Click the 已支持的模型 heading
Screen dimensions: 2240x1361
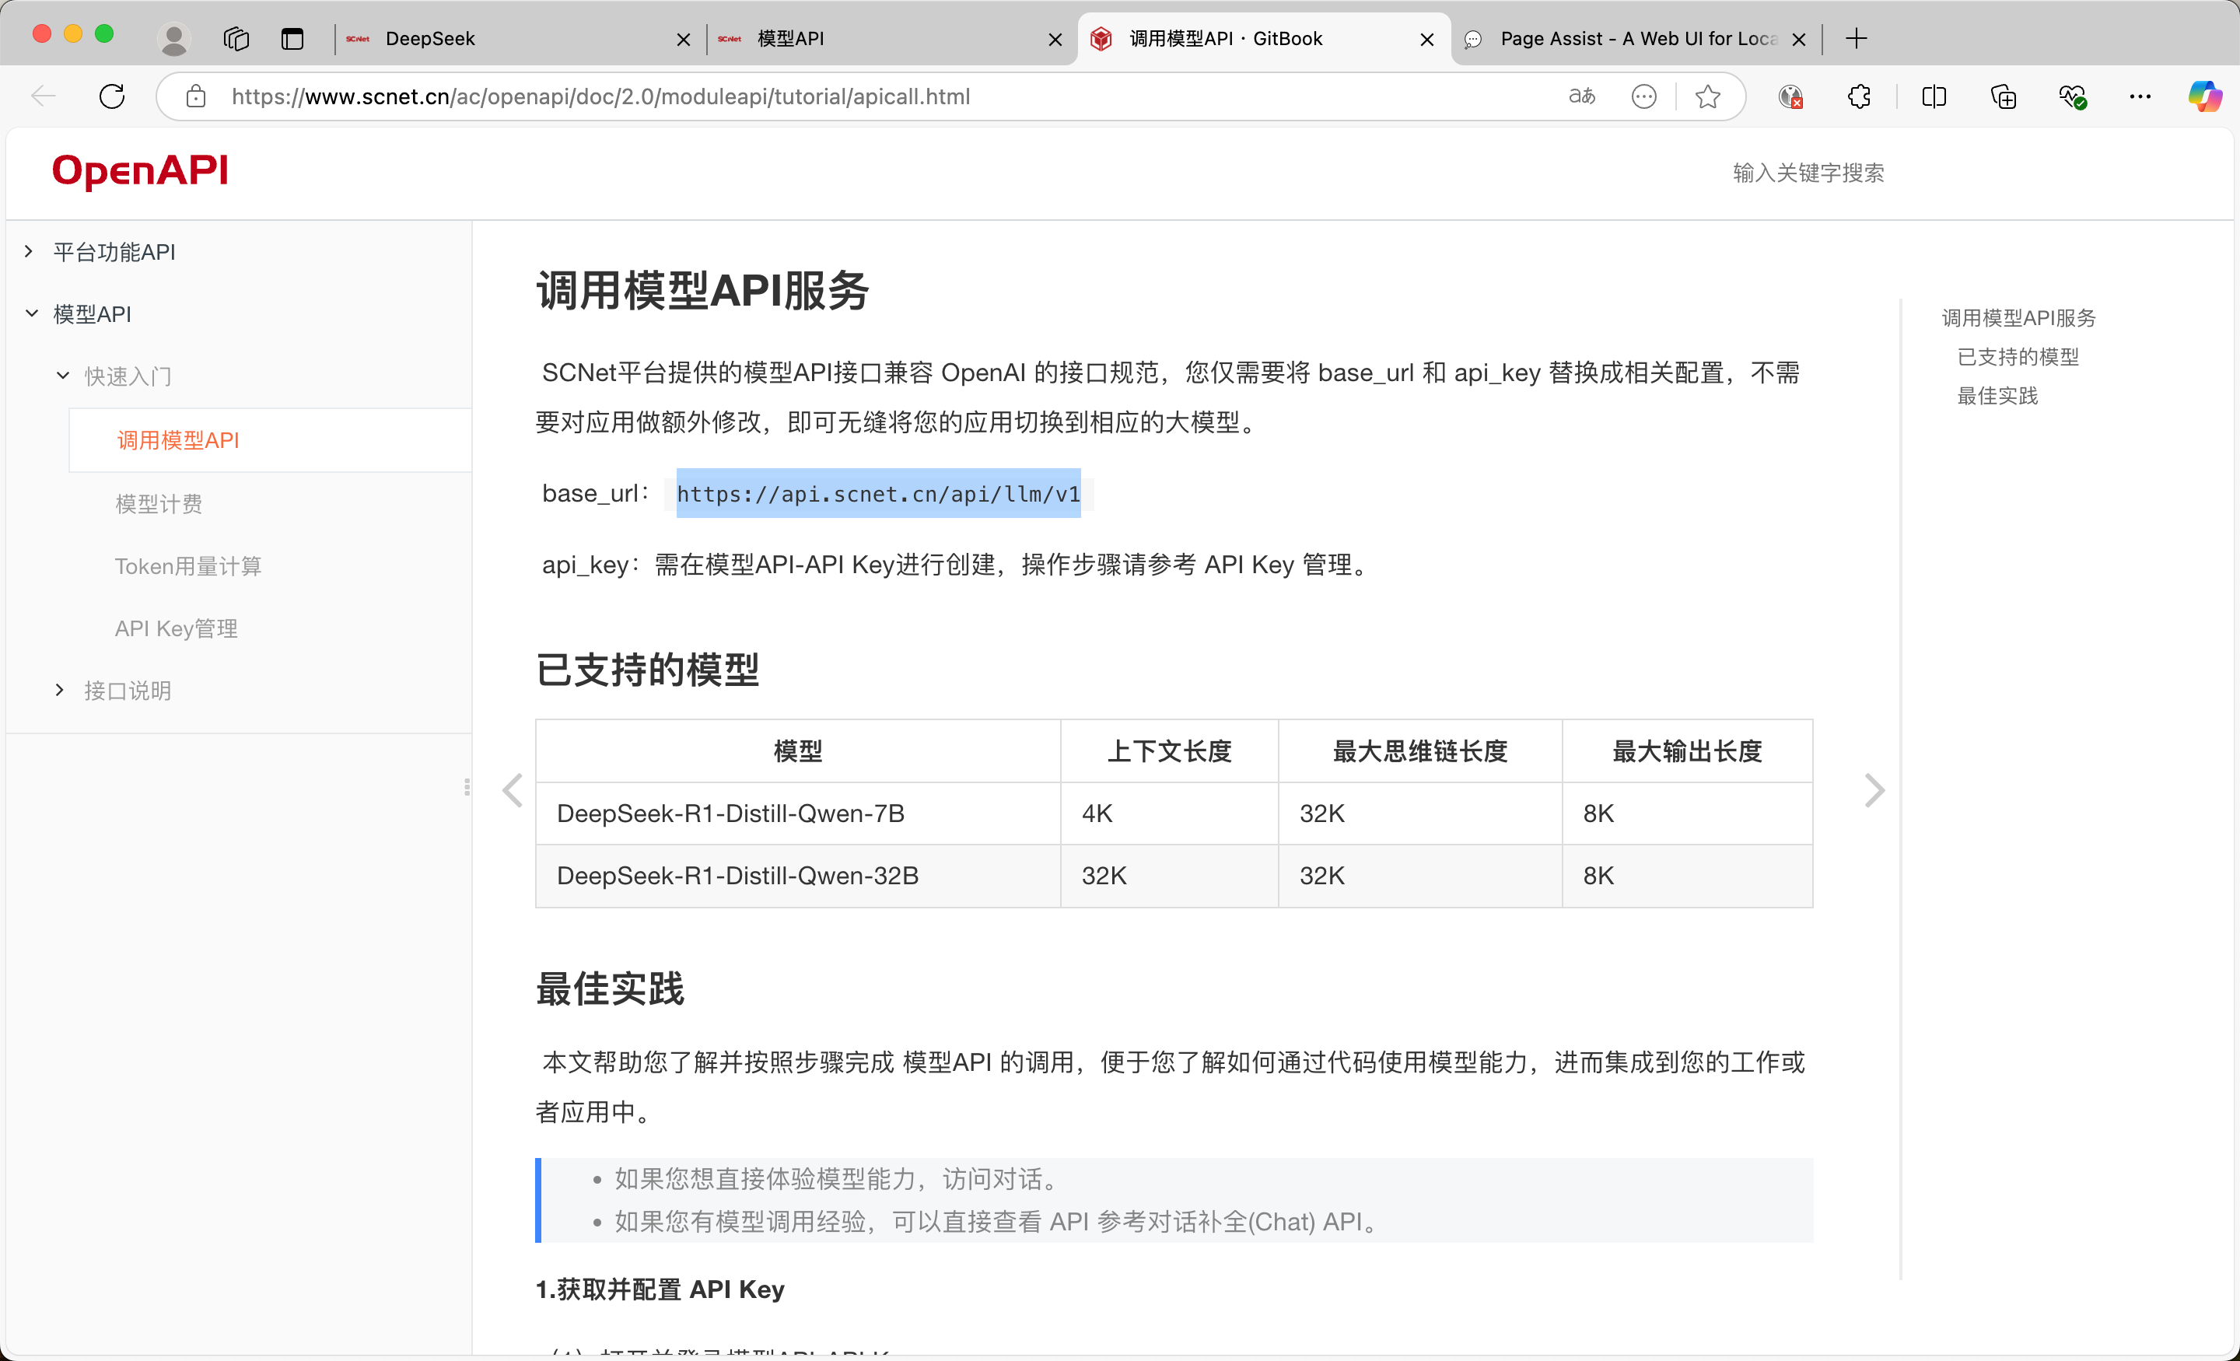(647, 670)
